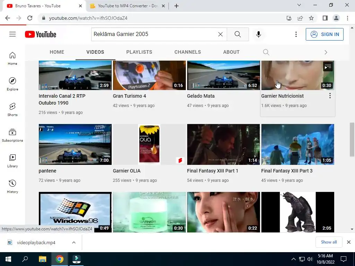Open action menu for Garnier Nutricionist video
This screenshot has width=355, height=266.
click(330, 96)
